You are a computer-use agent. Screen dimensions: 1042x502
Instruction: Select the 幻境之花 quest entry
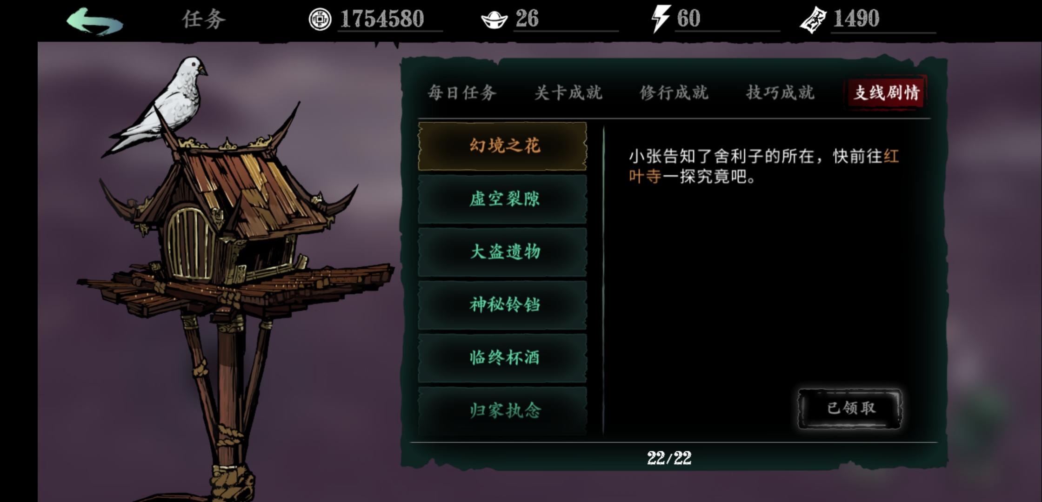coord(502,146)
